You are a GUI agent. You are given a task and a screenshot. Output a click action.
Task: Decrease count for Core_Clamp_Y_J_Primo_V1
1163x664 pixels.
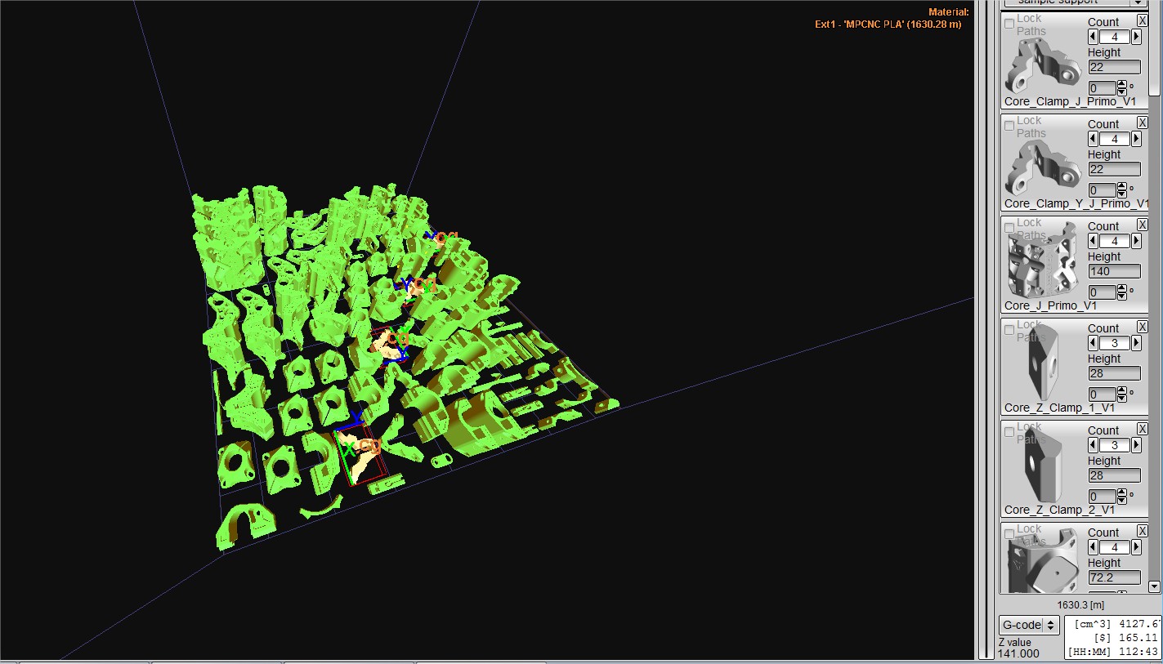(x=1093, y=139)
